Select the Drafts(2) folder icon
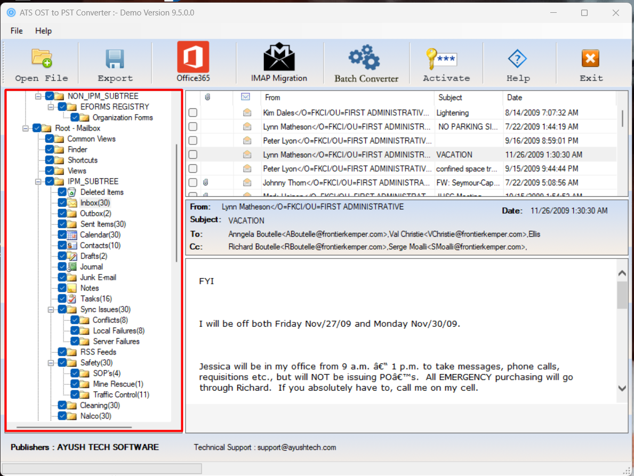Viewport: 634px width, 476px height. 72,256
